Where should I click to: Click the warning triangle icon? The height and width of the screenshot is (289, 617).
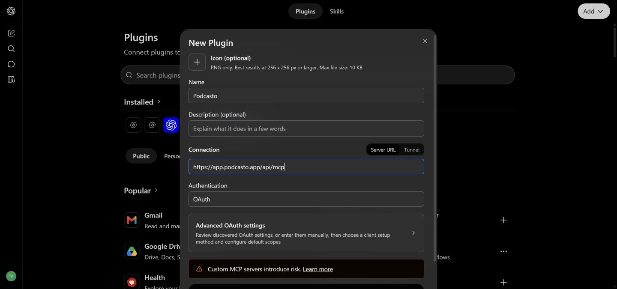pos(199,269)
